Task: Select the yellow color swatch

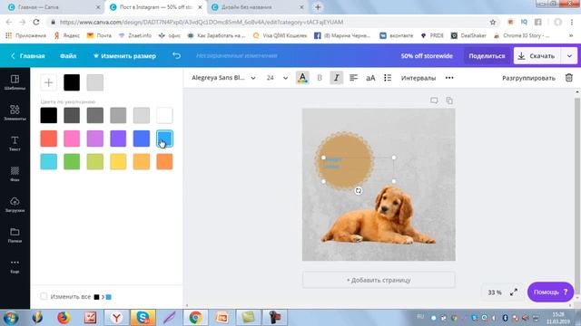Action: [x=118, y=161]
